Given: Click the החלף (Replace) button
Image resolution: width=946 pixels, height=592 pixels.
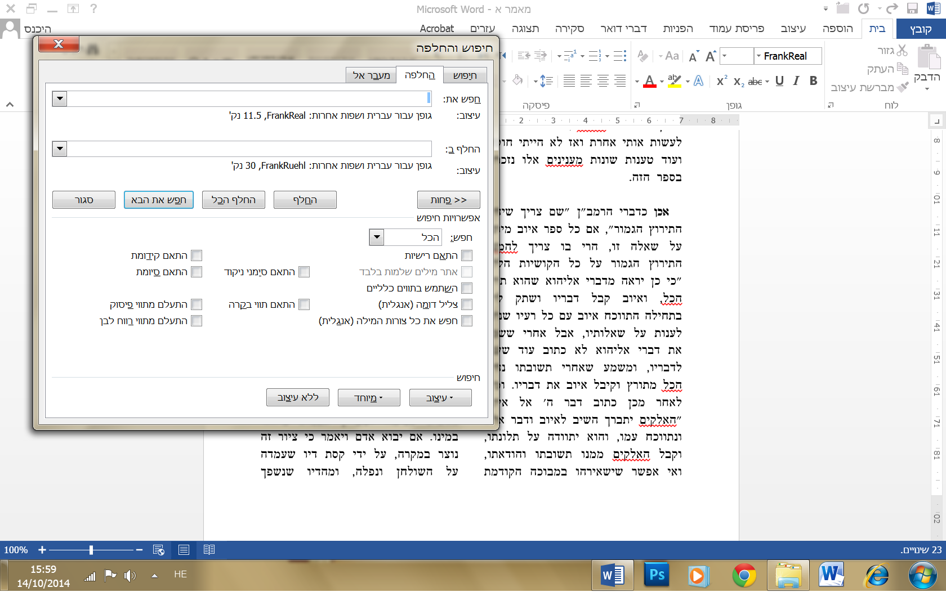Looking at the screenshot, I should coord(305,200).
